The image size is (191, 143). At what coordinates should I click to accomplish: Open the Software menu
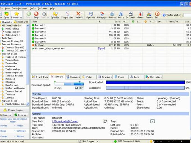[43, 9]
